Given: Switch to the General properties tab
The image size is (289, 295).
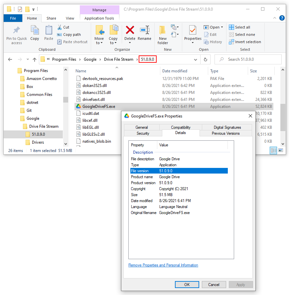Looking at the screenshot, I should (x=142, y=127).
